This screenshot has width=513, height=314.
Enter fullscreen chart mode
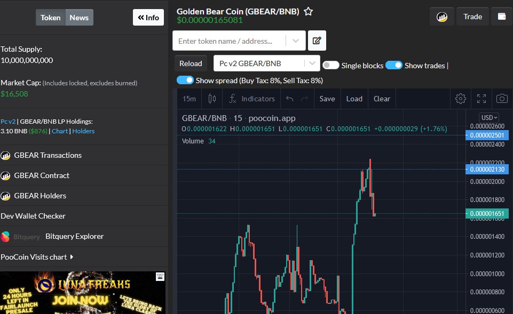(482, 99)
